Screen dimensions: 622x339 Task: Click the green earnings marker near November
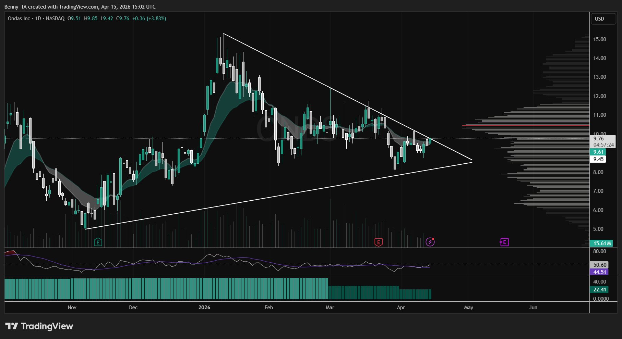(98, 242)
